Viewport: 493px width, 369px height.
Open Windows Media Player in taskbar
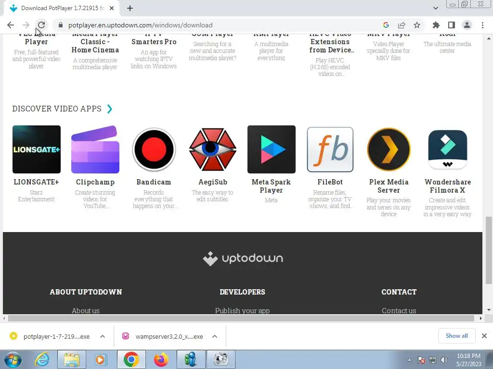(x=101, y=359)
